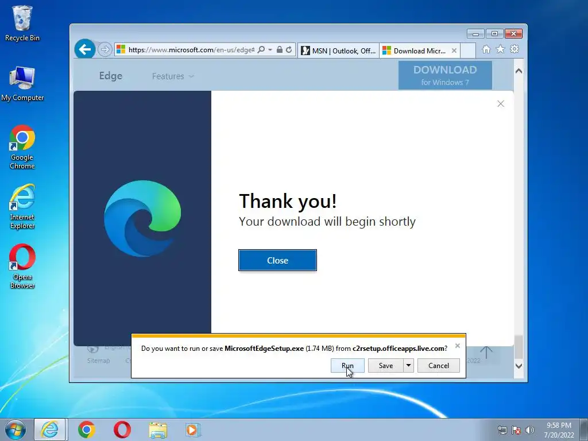
Task: Click the page scrollbar up arrow
Action: pyautogui.click(x=519, y=71)
